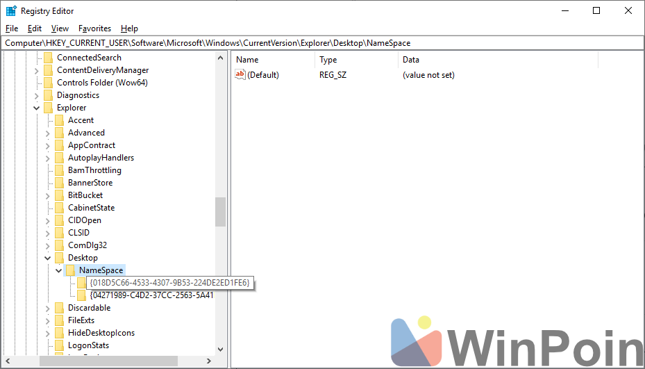
Task: Click the Diagnostics folder icon
Action: (48, 95)
